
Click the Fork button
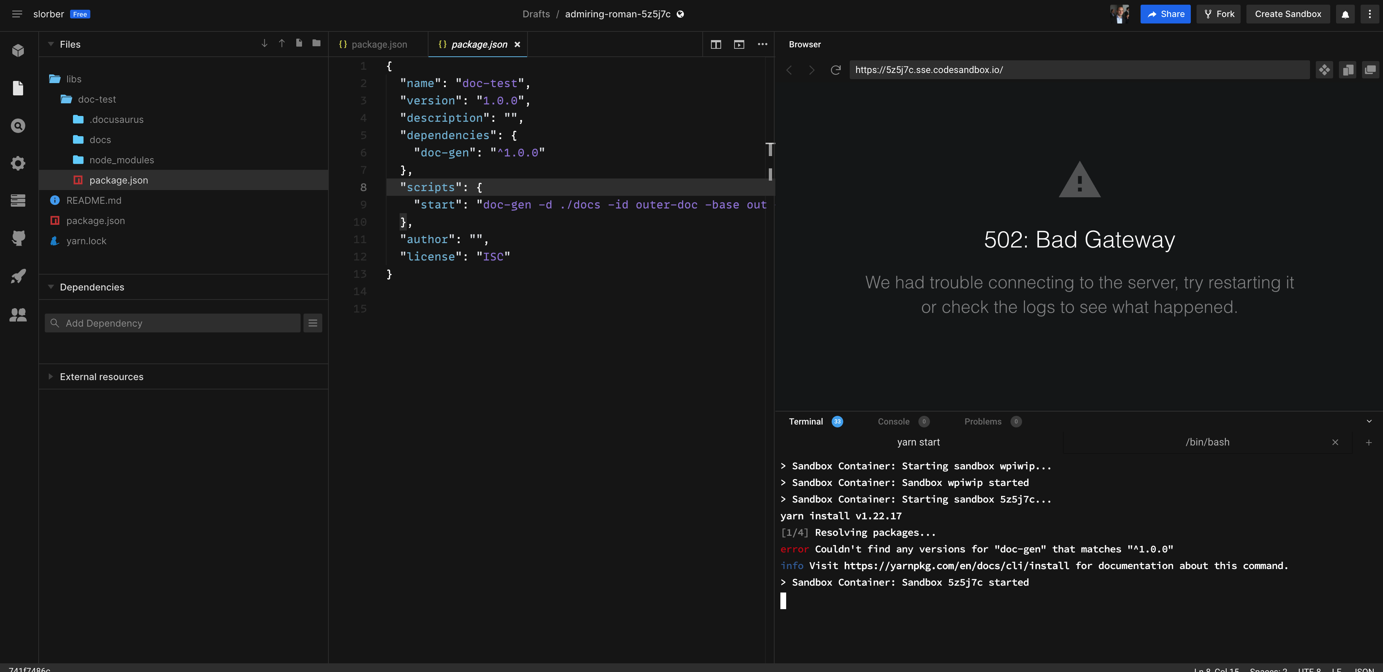point(1218,14)
